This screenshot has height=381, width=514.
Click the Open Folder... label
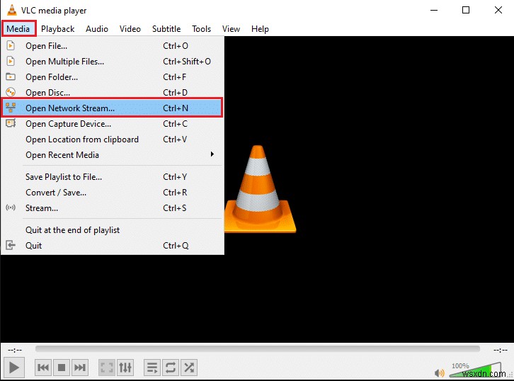pyautogui.click(x=52, y=77)
